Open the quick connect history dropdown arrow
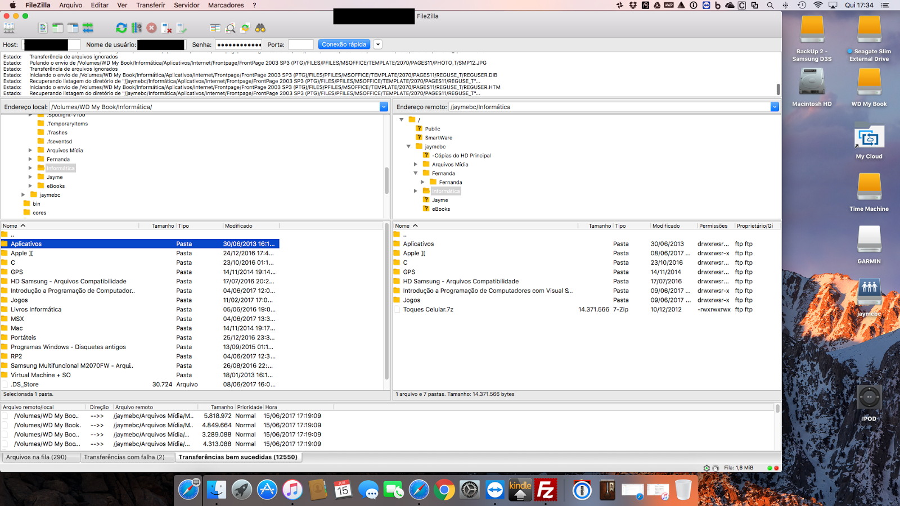Image resolution: width=900 pixels, height=506 pixels. [x=378, y=44]
